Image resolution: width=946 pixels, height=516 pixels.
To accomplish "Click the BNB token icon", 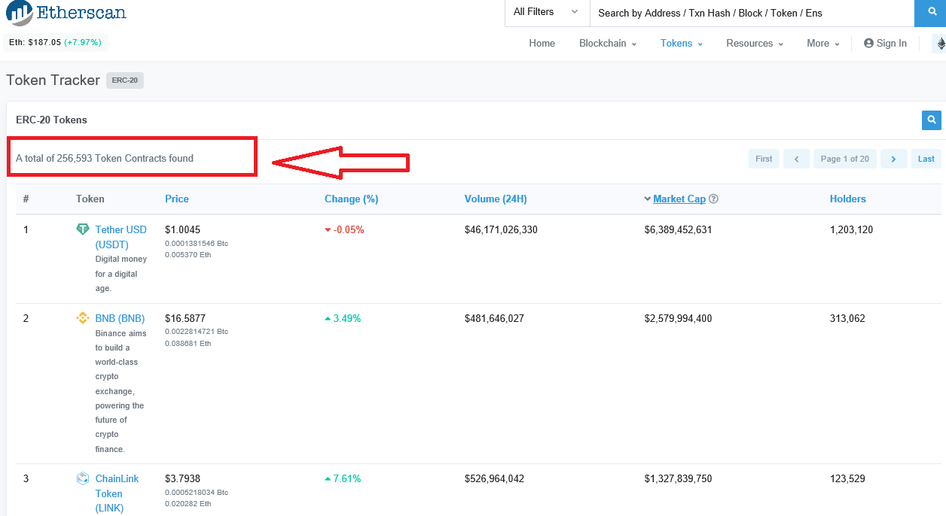I will pyautogui.click(x=83, y=318).
